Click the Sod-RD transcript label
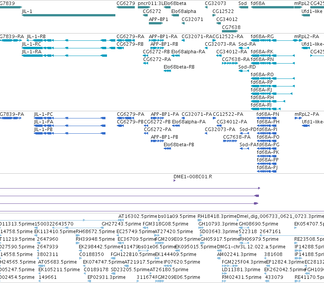The height and width of the screenshot is (283, 324). pos(247,67)
